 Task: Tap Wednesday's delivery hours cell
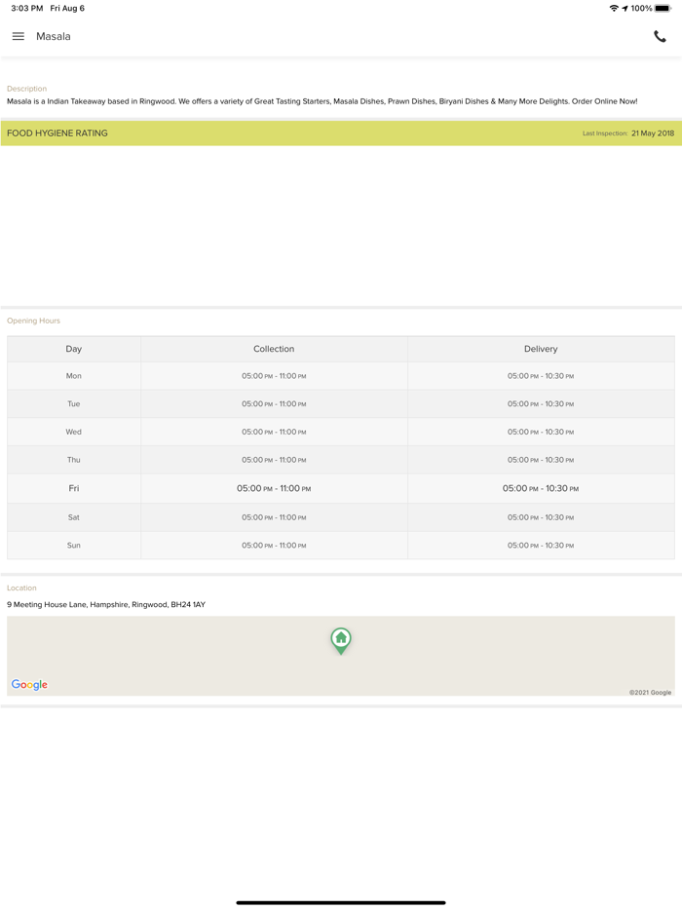[541, 432]
